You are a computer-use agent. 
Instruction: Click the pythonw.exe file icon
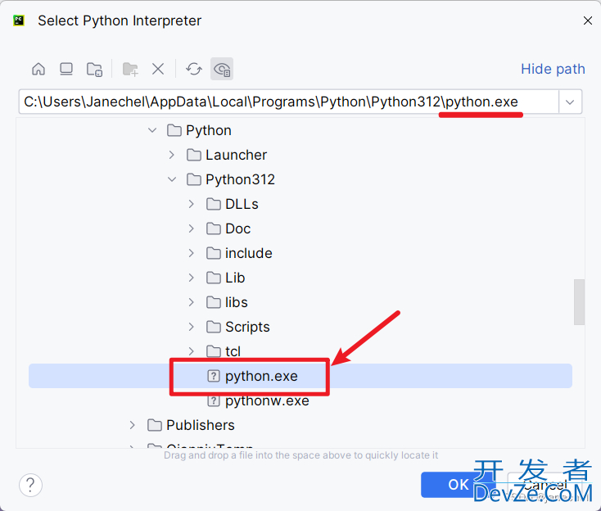(214, 400)
